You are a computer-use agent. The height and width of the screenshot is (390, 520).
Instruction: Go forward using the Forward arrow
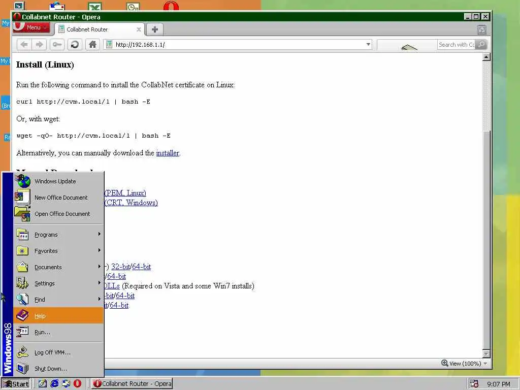pyautogui.click(x=39, y=45)
